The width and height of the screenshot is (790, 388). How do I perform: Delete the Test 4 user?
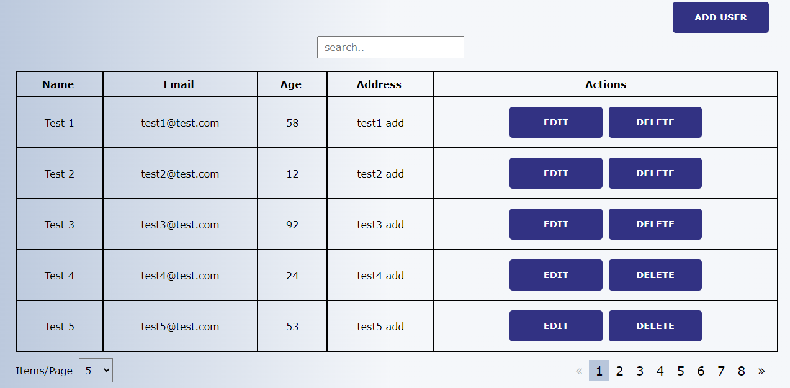655,275
